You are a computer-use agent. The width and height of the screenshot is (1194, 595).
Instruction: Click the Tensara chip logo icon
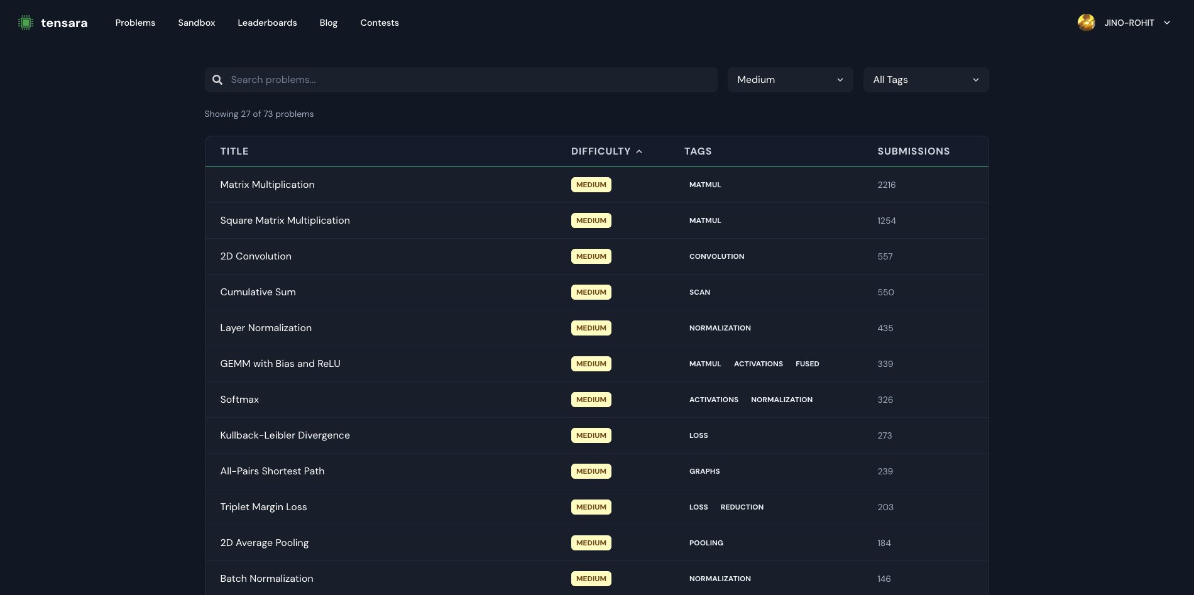click(25, 23)
